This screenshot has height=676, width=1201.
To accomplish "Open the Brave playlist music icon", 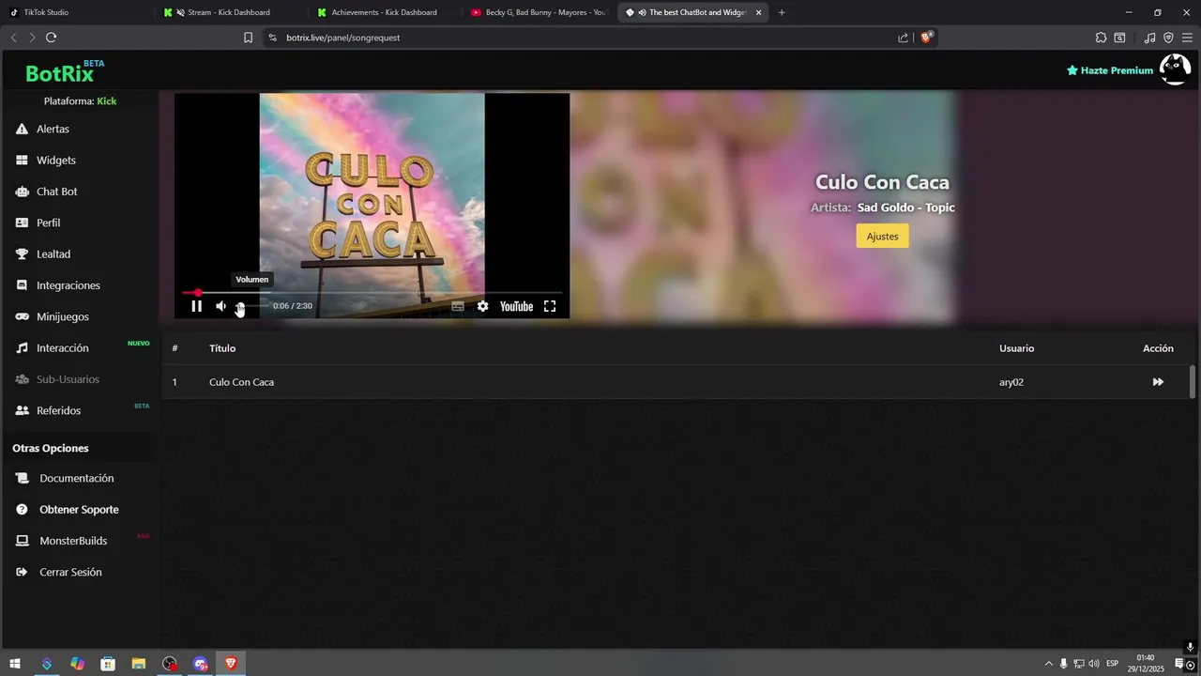I will [1149, 38].
